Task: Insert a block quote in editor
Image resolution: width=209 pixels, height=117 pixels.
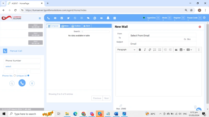Action: click(176, 50)
